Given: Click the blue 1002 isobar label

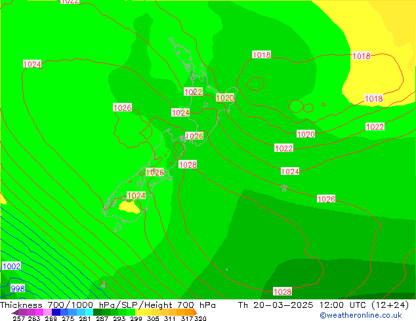Looking at the screenshot, I should 11,266.
